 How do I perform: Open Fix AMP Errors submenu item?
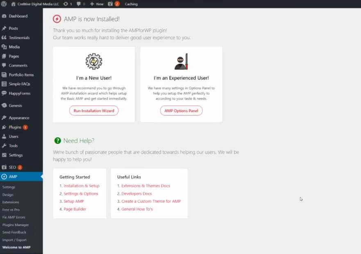(x=14, y=217)
